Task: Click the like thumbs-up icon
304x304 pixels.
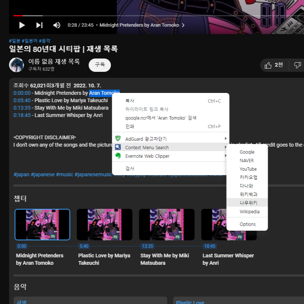Action: coord(268,65)
